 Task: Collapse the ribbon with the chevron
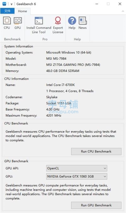tap(123, 11)
